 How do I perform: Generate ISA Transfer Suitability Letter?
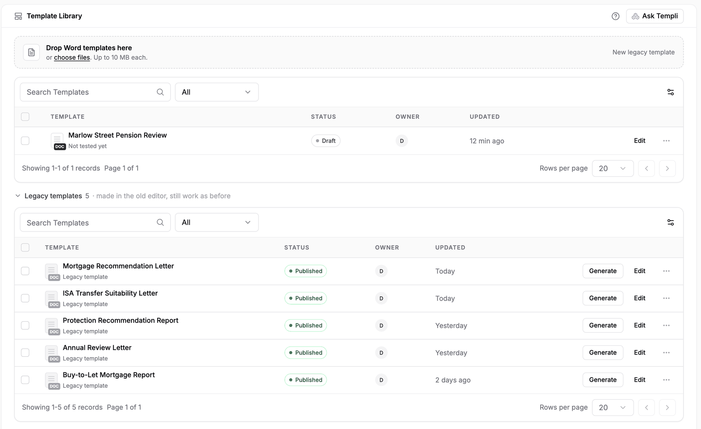[603, 298]
